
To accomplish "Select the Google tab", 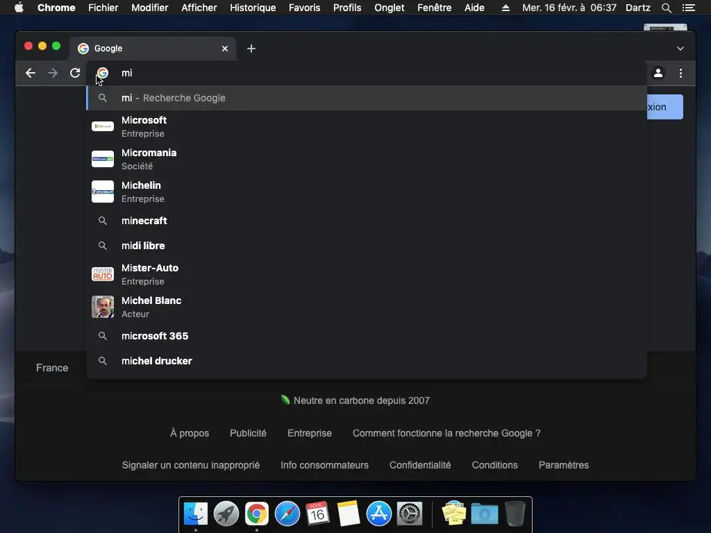I will (x=152, y=49).
